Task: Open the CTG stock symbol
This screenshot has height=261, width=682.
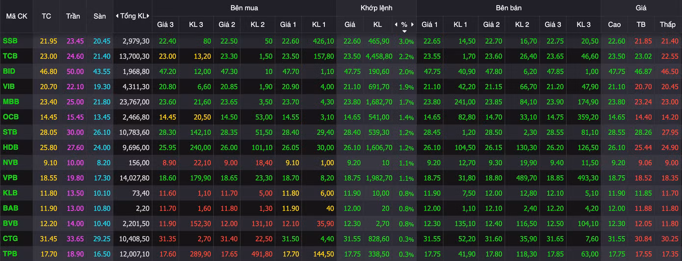Action: 10,238
